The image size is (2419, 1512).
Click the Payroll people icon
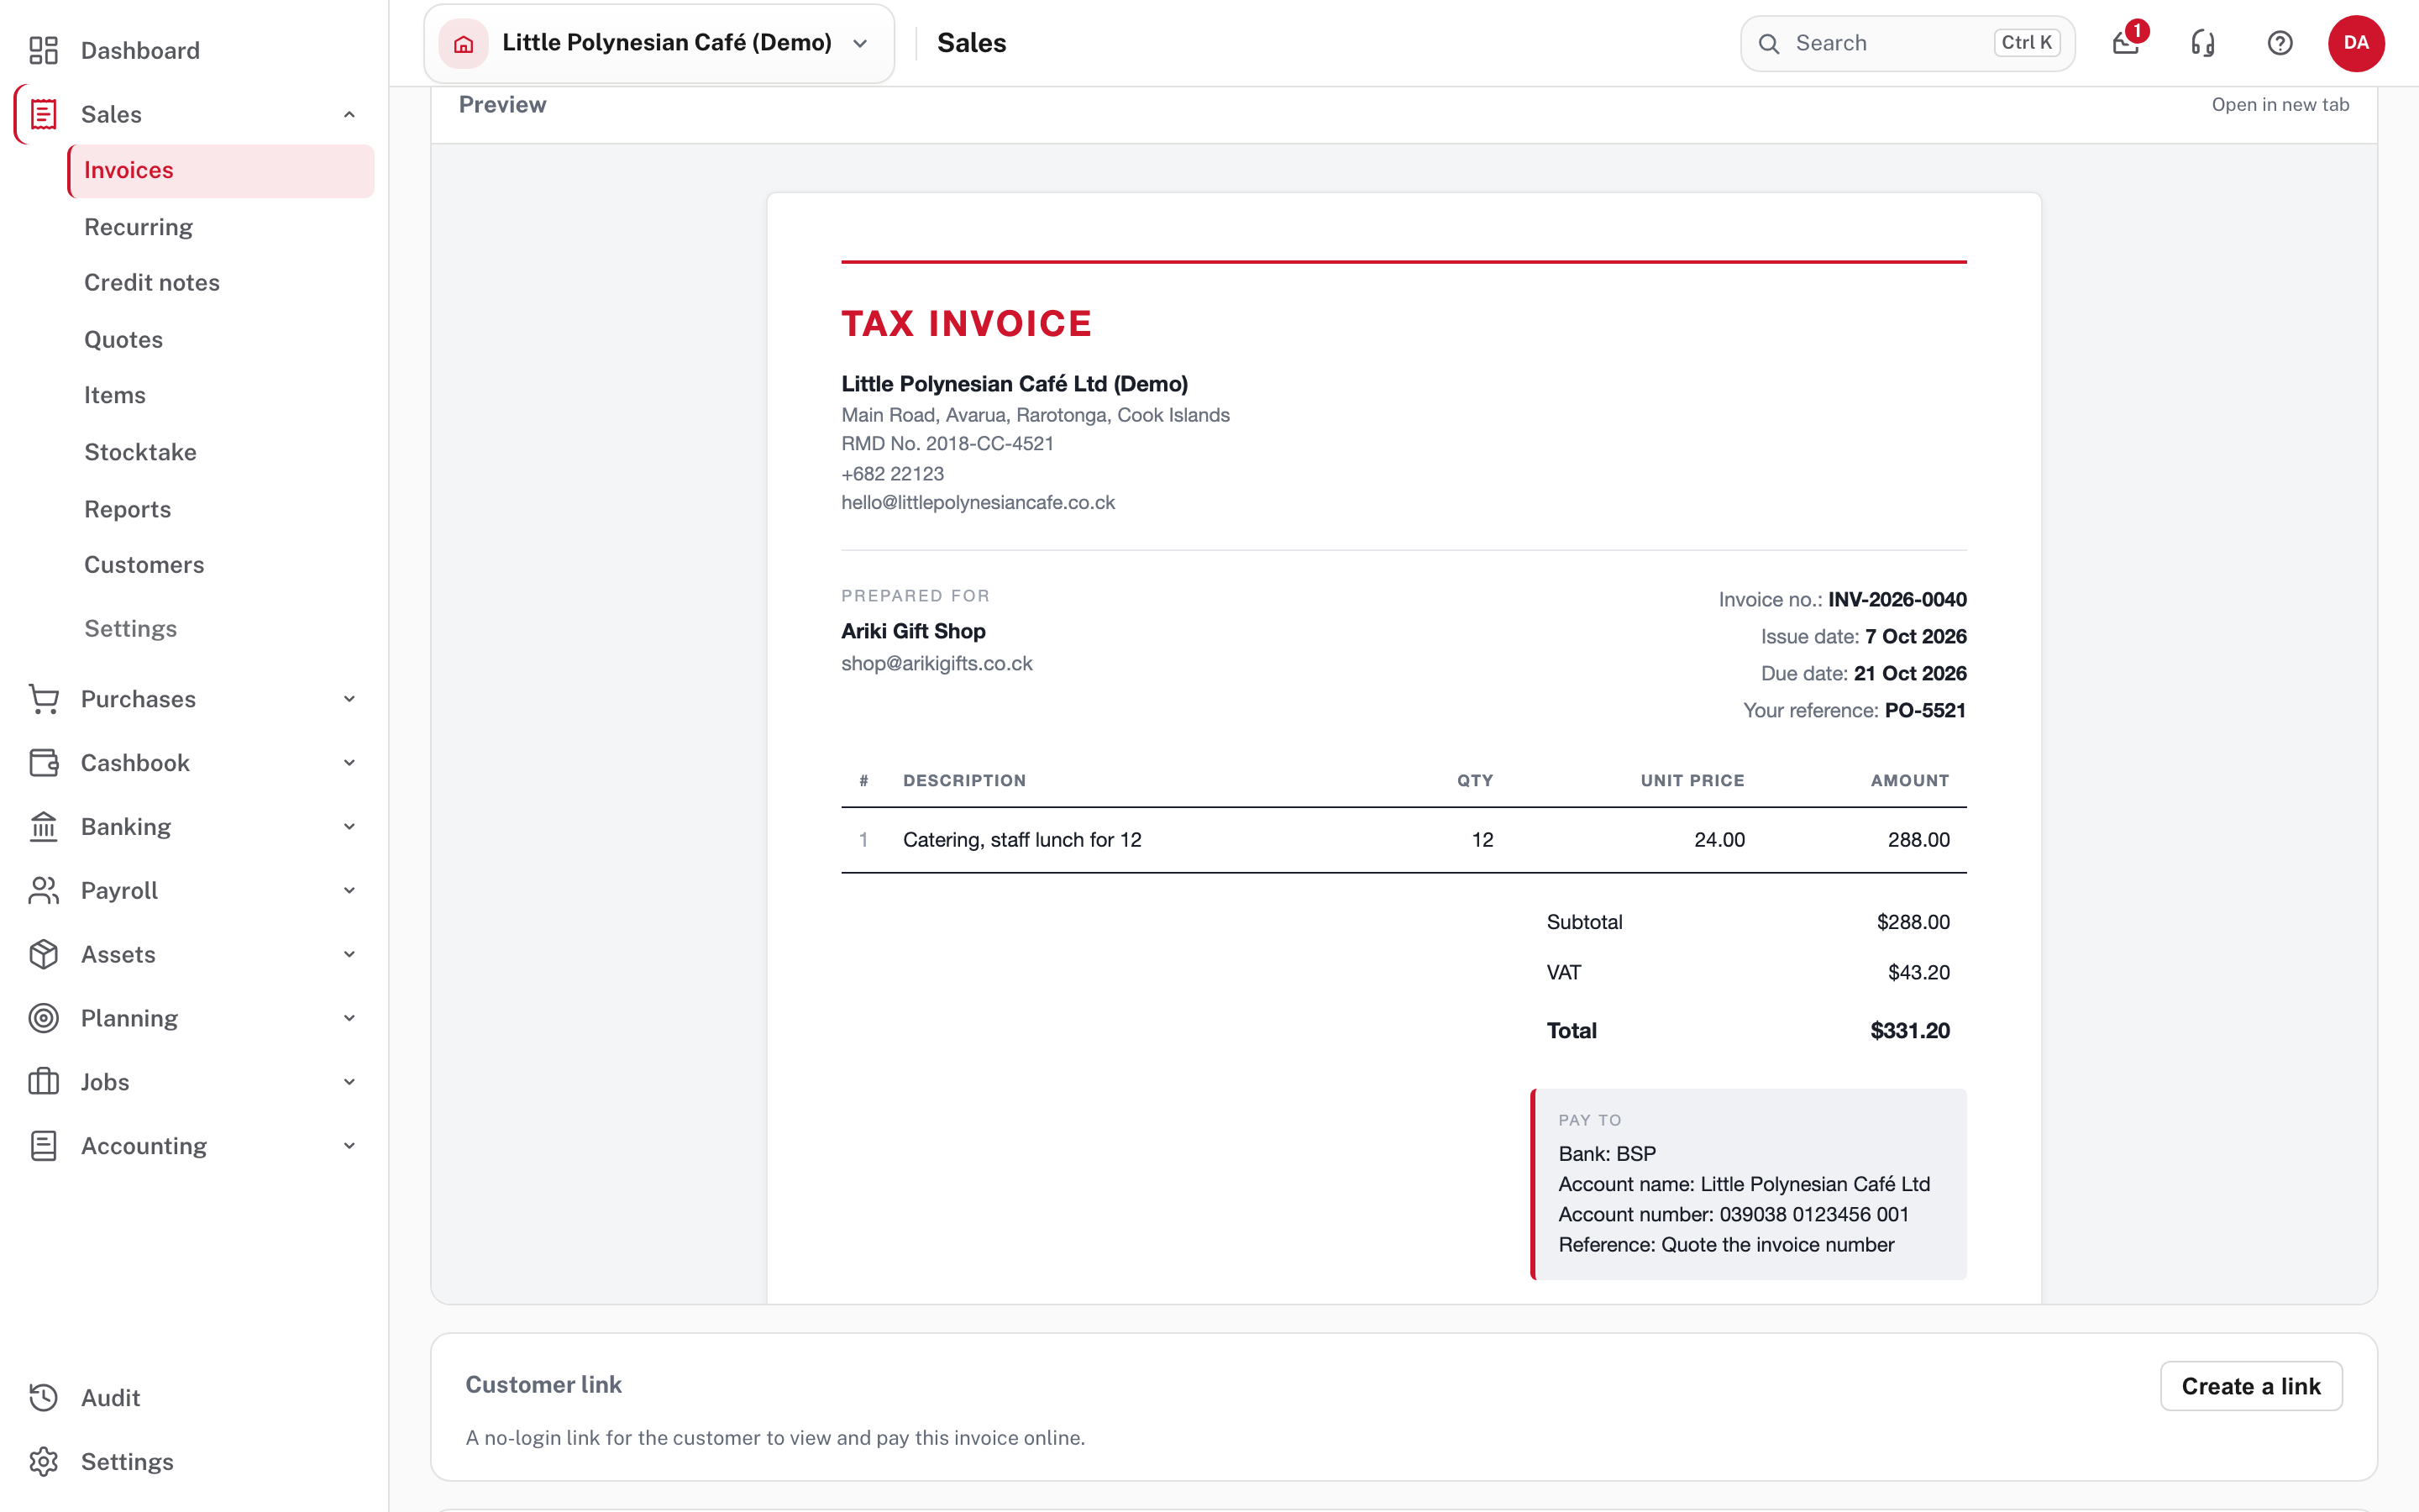tap(43, 890)
